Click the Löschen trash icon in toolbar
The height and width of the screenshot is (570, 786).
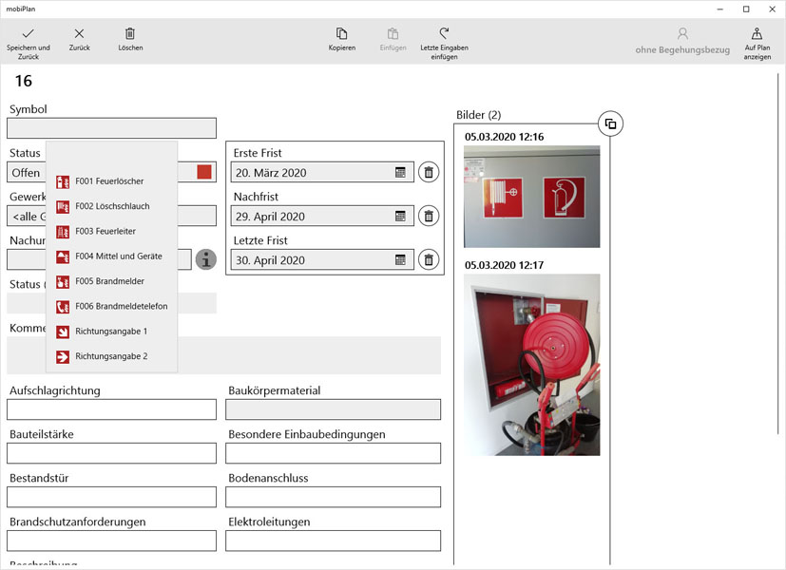(x=130, y=33)
